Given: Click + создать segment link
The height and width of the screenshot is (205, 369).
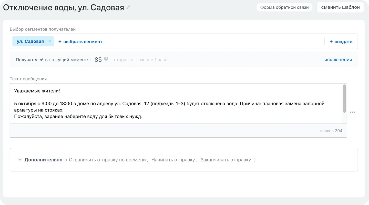Looking at the screenshot, I should tap(341, 42).
